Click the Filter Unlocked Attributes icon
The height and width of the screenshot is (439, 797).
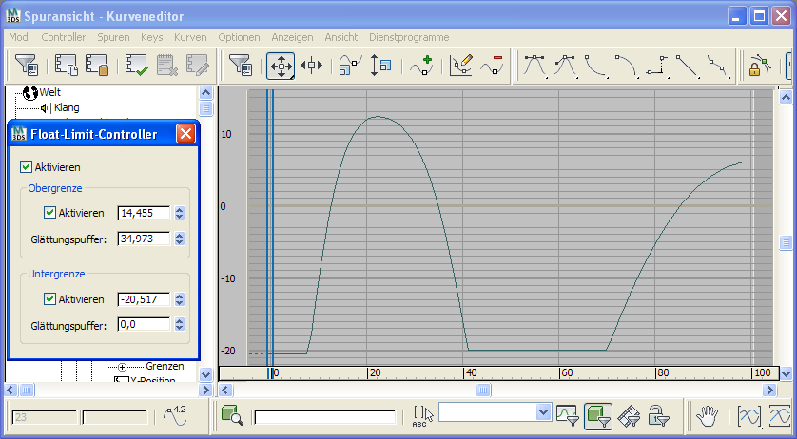click(x=659, y=416)
